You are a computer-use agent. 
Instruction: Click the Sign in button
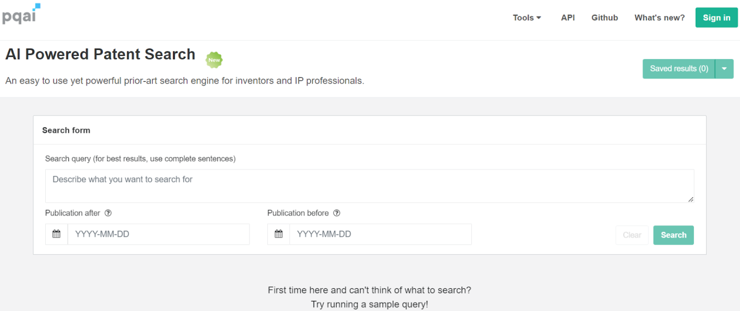pos(716,17)
